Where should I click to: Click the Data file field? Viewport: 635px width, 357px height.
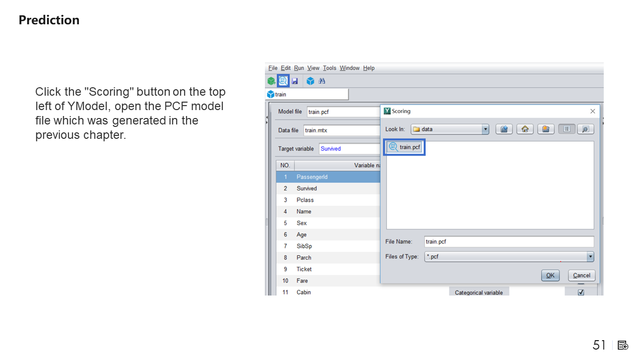(x=342, y=130)
